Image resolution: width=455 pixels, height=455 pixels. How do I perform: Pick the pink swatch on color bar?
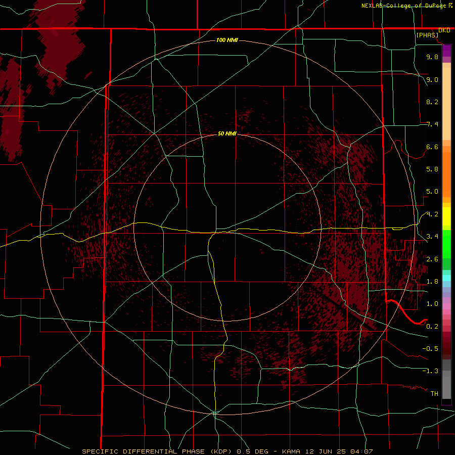(x=446, y=306)
